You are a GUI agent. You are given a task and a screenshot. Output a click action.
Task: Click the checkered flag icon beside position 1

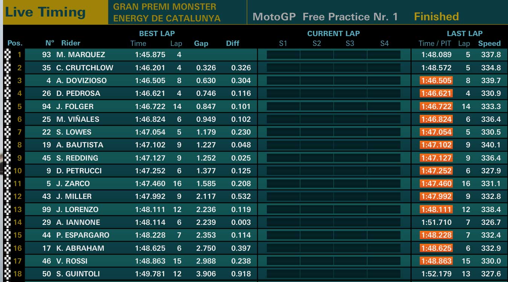coord(7,55)
